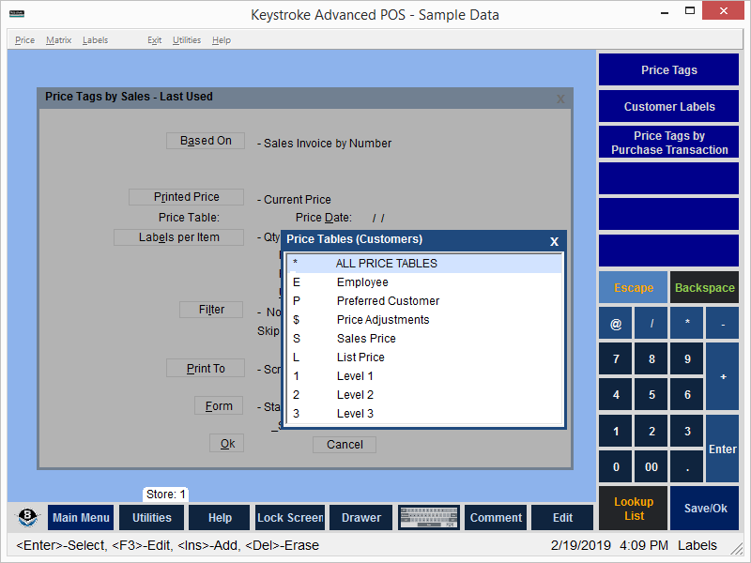
Task: Open the Utilities menu in menu bar
Action: tap(186, 40)
